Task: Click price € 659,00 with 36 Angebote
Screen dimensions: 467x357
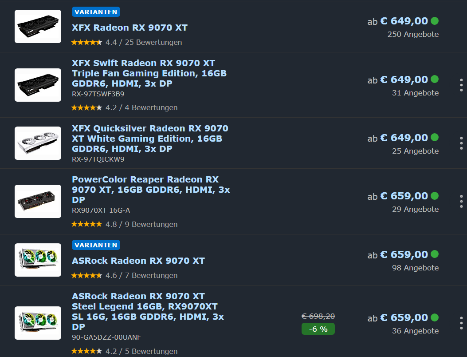Action: pyautogui.click(x=404, y=317)
